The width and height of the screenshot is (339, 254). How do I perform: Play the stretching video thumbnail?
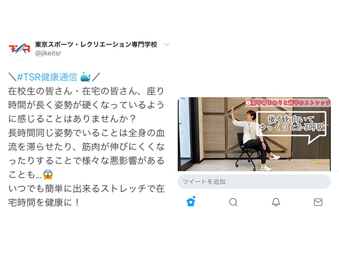[x=254, y=134]
